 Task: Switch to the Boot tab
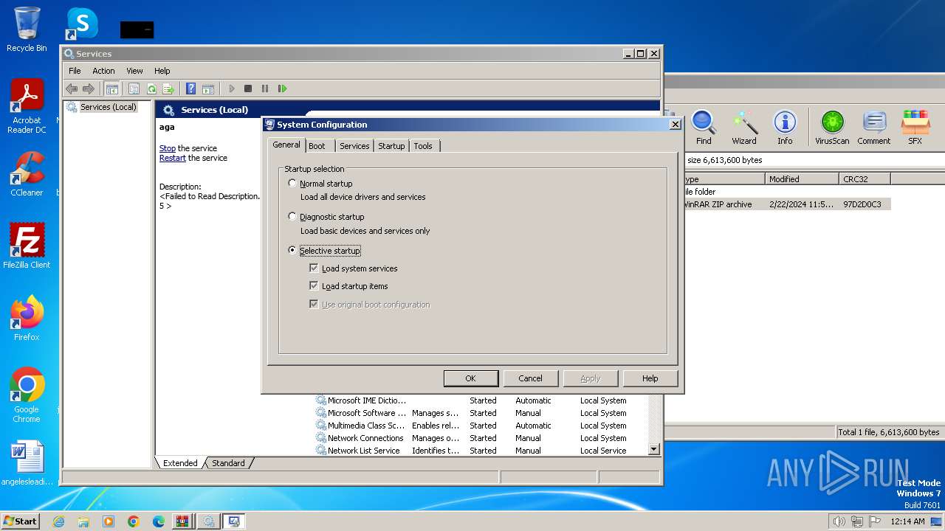point(317,146)
